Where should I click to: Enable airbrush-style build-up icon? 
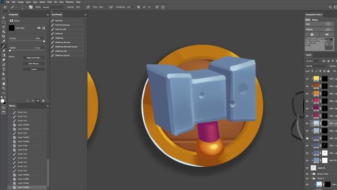click(x=111, y=7)
